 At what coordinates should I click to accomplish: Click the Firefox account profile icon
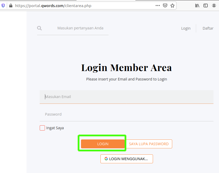pos(214,5)
